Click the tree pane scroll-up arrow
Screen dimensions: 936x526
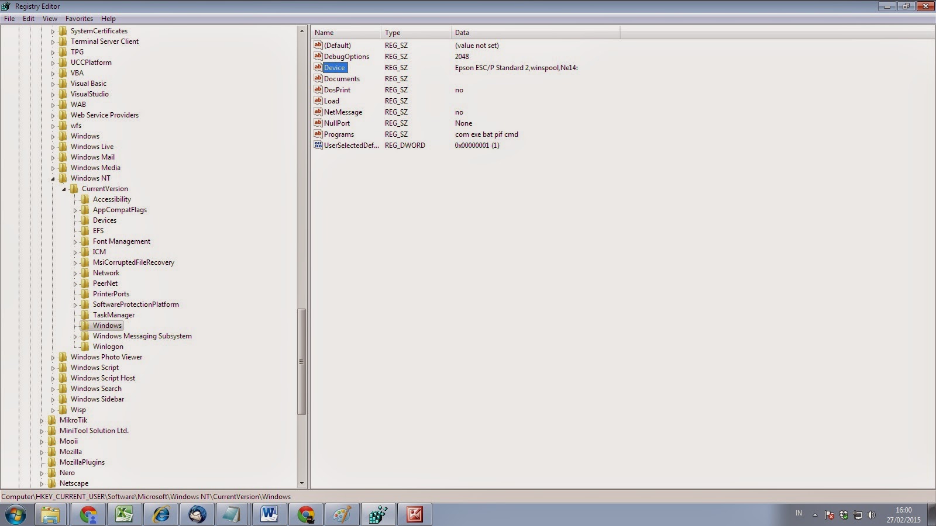click(x=302, y=31)
